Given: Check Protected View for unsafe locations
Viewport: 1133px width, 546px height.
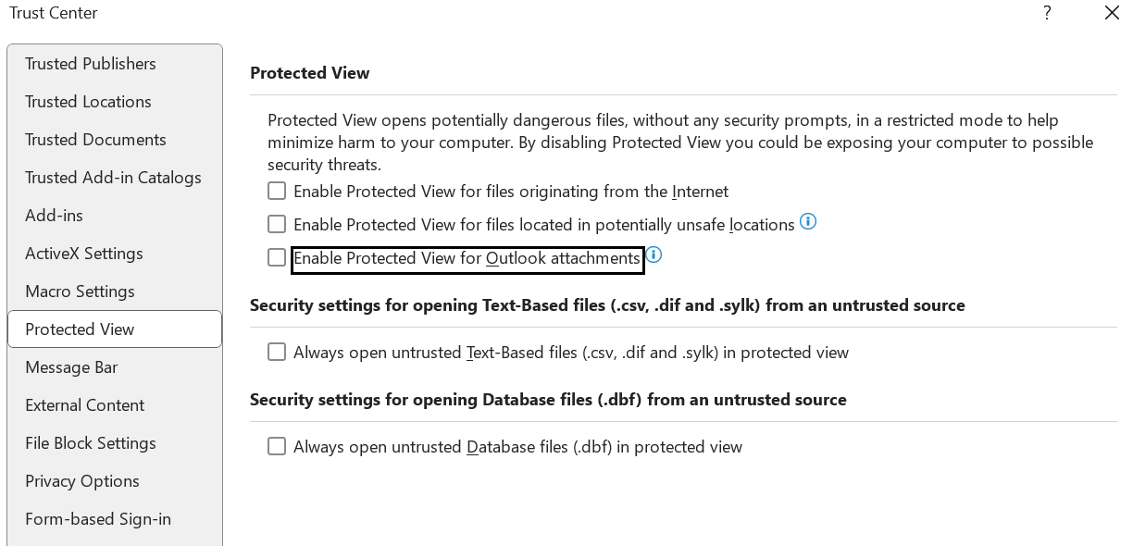Looking at the screenshot, I should pos(277,224).
